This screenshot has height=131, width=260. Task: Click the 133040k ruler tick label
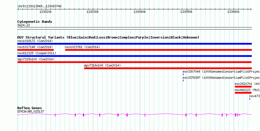click(x=140, y=12)
